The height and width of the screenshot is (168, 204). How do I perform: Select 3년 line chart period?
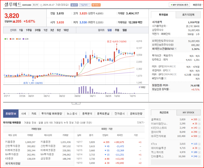[52, 30]
